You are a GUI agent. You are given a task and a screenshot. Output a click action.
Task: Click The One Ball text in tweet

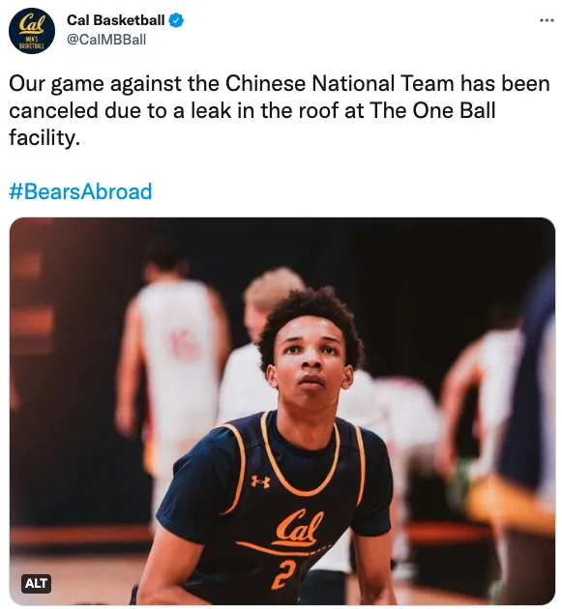tap(433, 110)
